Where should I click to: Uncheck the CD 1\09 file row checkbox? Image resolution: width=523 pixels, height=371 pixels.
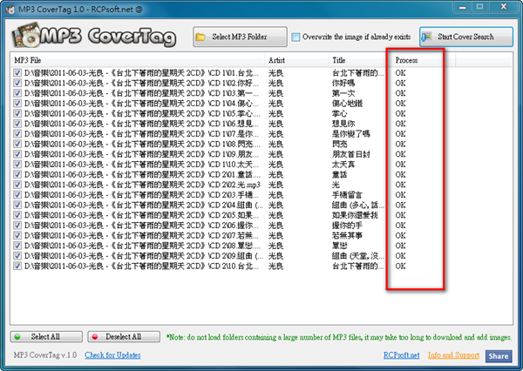click(x=17, y=154)
